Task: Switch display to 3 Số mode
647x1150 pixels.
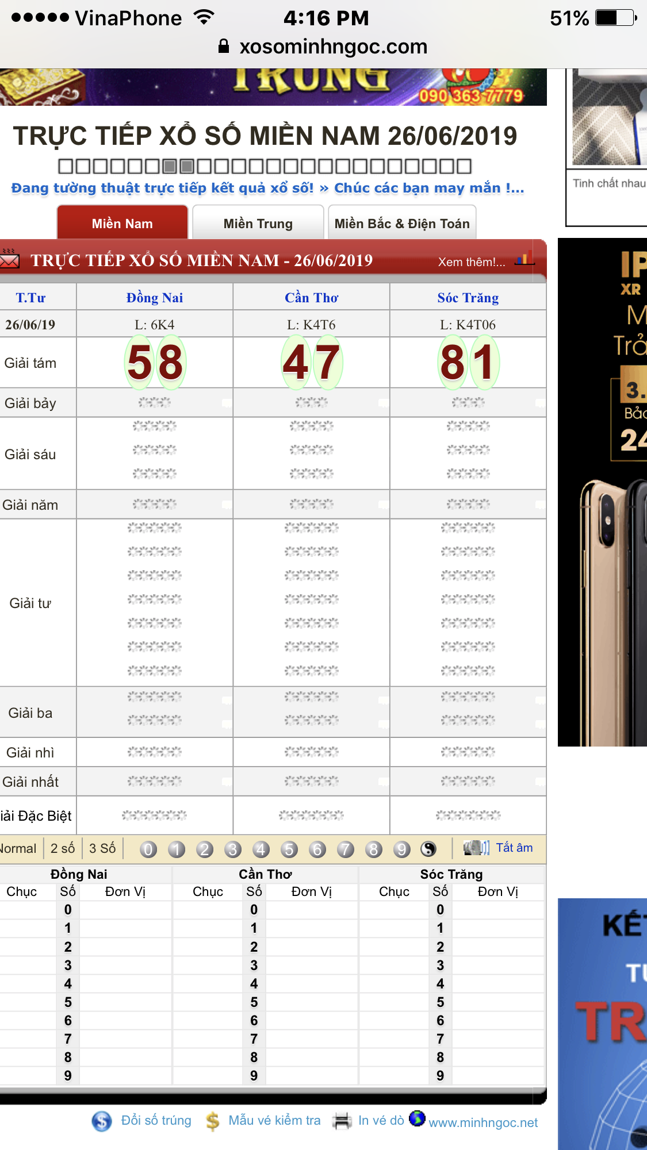Action: 102,848
